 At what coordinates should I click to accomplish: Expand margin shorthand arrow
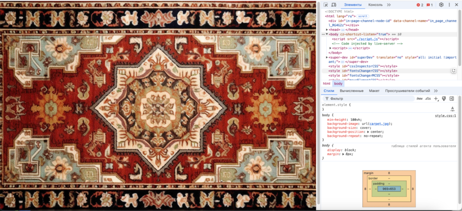click(343, 154)
